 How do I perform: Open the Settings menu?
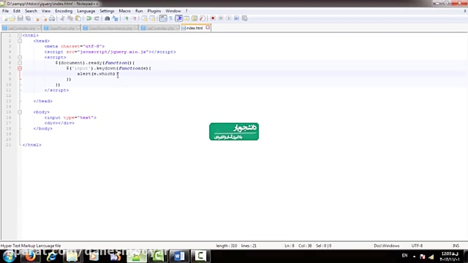click(x=107, y=11)
